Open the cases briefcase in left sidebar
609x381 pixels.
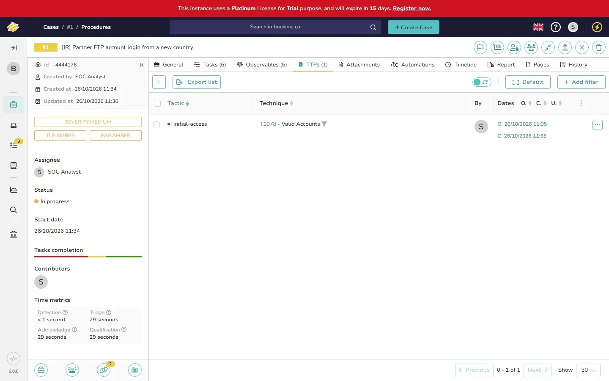pos(14,105)
